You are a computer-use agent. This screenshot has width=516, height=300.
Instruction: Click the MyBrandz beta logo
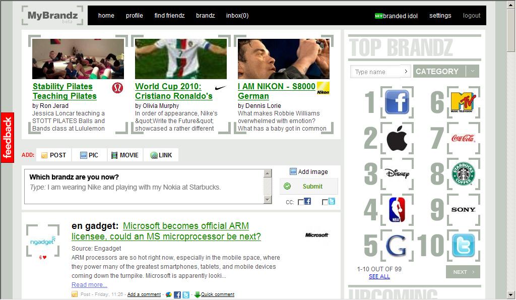point(52,16)
